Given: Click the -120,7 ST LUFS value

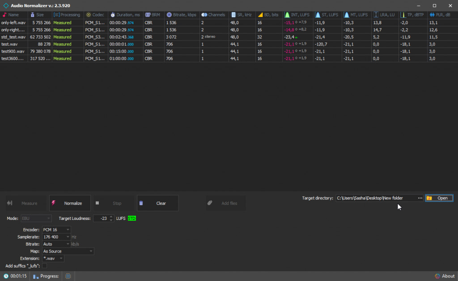Looking at the screenshot, I should (x=321, y=44).
